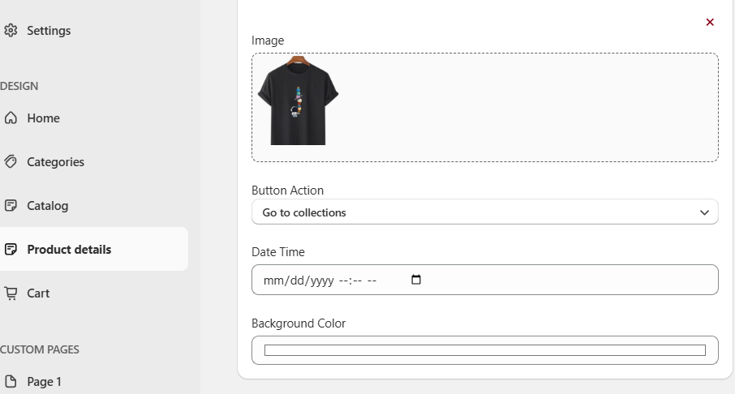This screenshot has width=735, height=394.
Task: Click the Button Action label
Action: pos(287,191)
